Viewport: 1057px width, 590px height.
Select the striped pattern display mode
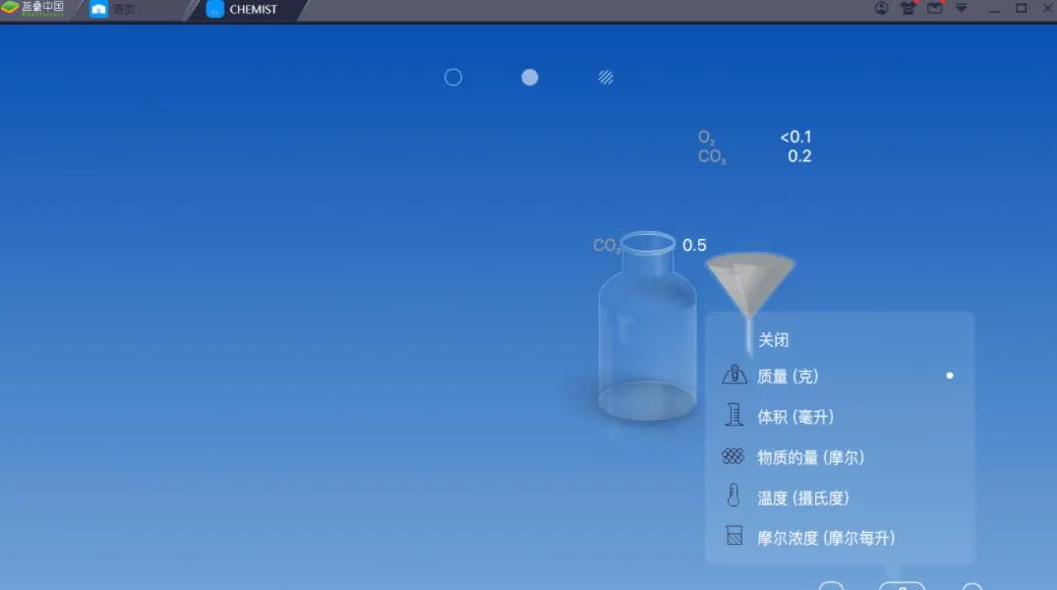click(x=606, y=77)
